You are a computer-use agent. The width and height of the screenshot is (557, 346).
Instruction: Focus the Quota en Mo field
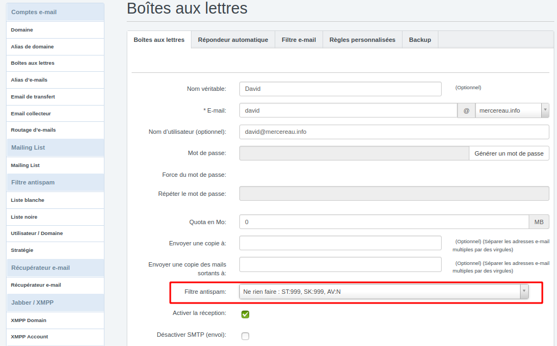tap(383, 222)
